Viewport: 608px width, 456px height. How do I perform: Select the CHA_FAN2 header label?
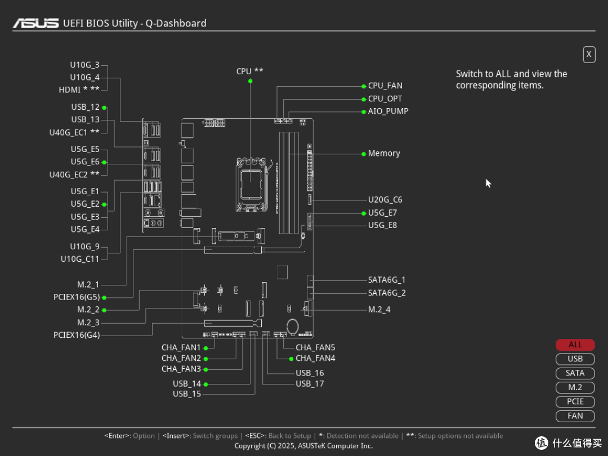[x=181, y=358]
